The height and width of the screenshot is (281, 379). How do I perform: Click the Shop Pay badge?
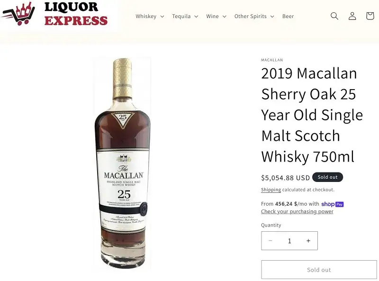coord(332,204)
